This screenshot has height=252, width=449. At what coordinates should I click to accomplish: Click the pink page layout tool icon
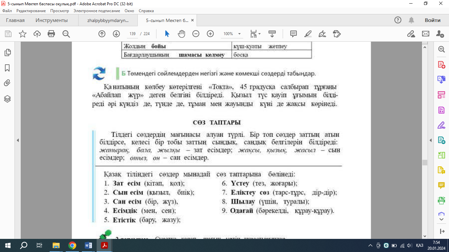click(x=441, y=95)
